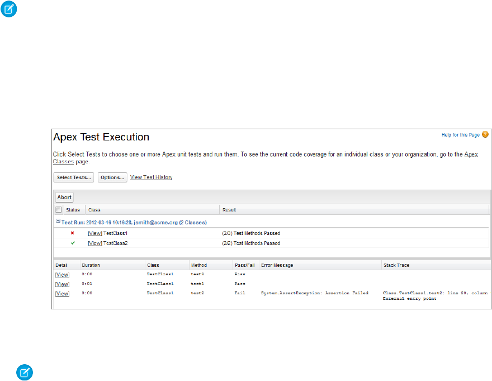Open Help for this Page link
The height and width of the screenshot is (381, 492).
point(460,135)
